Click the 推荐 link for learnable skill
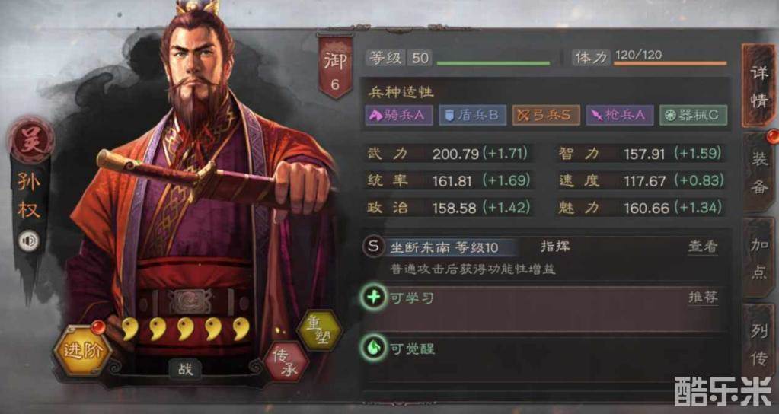The width and height of the screenshot is (779, 414). coord(703,298)
